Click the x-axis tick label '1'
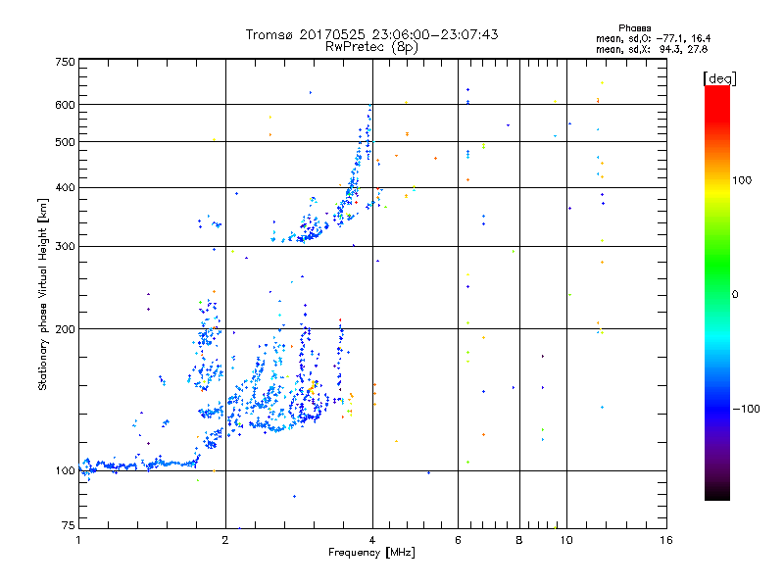Viewport: 784px width, 588px height. [78, 540]
